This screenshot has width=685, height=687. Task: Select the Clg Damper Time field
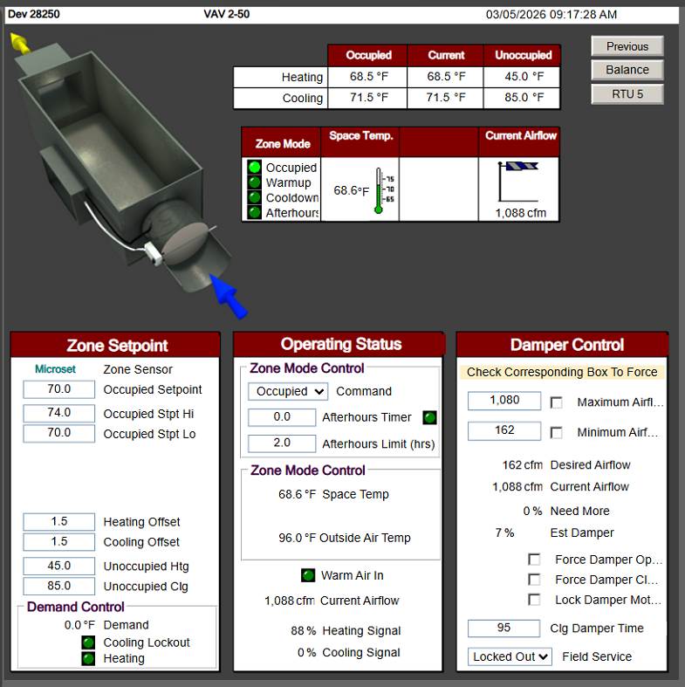pos(503,628)
